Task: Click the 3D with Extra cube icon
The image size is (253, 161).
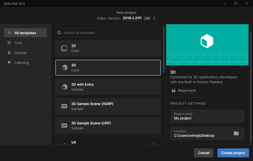Action: [65, 87]
